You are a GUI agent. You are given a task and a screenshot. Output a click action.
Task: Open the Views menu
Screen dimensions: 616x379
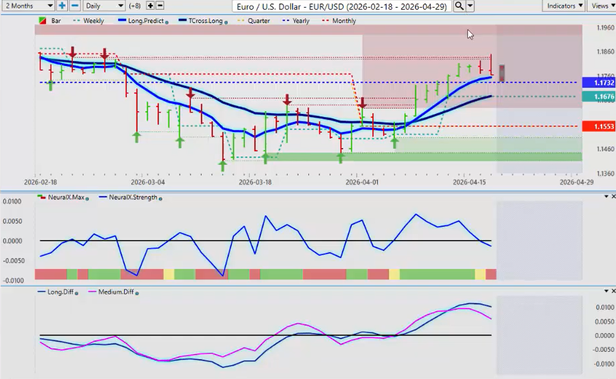(602, 6)
